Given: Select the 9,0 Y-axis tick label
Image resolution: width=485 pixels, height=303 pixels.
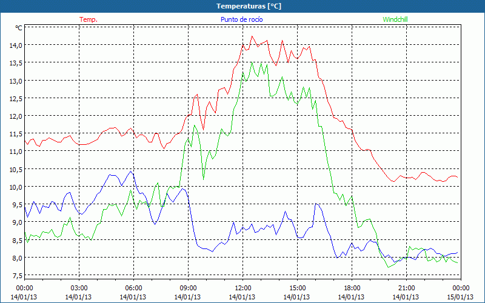Looking at the screenshot, I should pyautogui.click(x=15, y=222).
